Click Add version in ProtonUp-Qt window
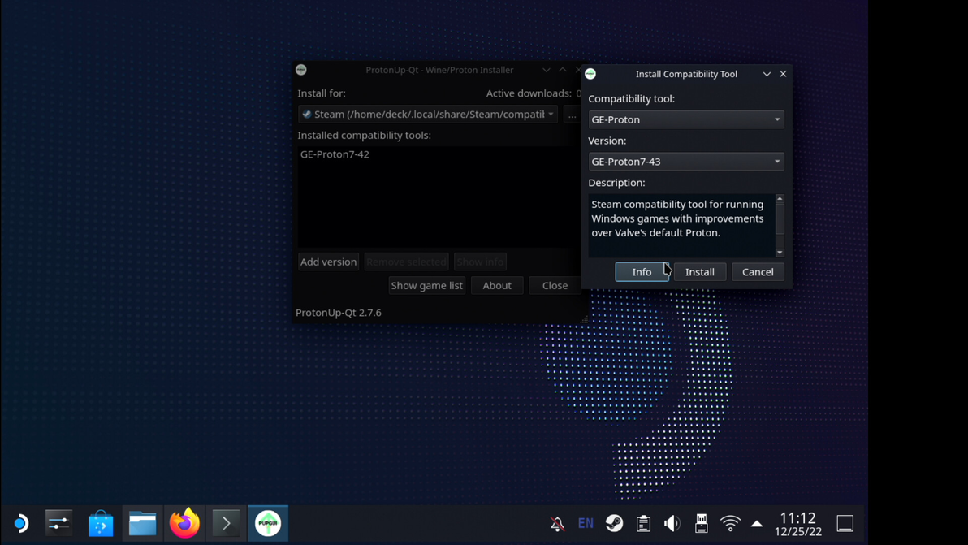 (x=328, y=262)
